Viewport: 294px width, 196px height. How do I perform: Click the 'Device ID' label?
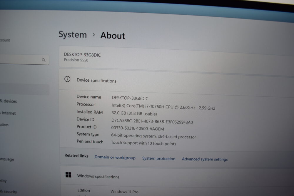[x=86, y=119]
